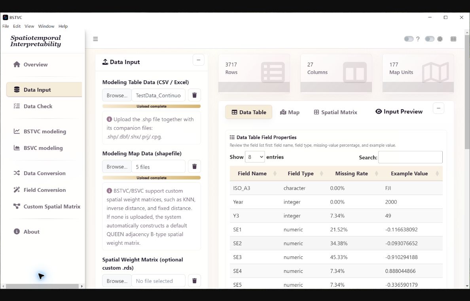The image size is (470, 301).
Task: Collapse the Data Input panel
Action: point(199,60)
